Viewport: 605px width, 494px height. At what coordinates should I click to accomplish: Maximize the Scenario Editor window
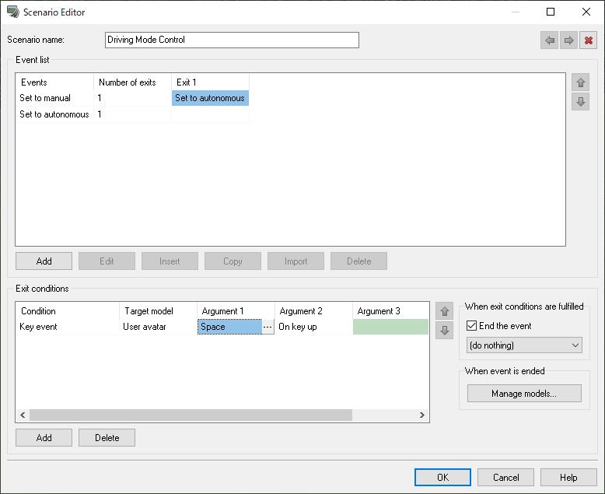pyautogui.click(x=551, y=12)
